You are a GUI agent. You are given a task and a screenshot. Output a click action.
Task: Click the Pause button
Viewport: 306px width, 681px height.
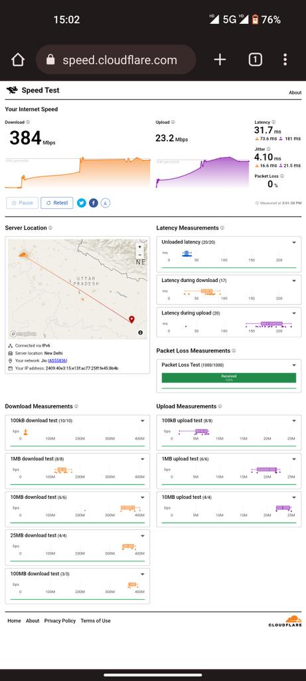22,203
